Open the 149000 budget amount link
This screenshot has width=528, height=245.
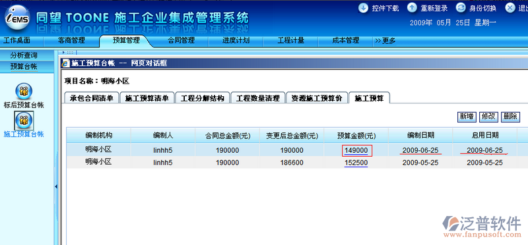point(356,150)
